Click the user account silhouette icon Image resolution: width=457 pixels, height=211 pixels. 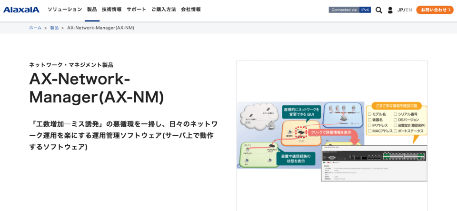(390, 10)
